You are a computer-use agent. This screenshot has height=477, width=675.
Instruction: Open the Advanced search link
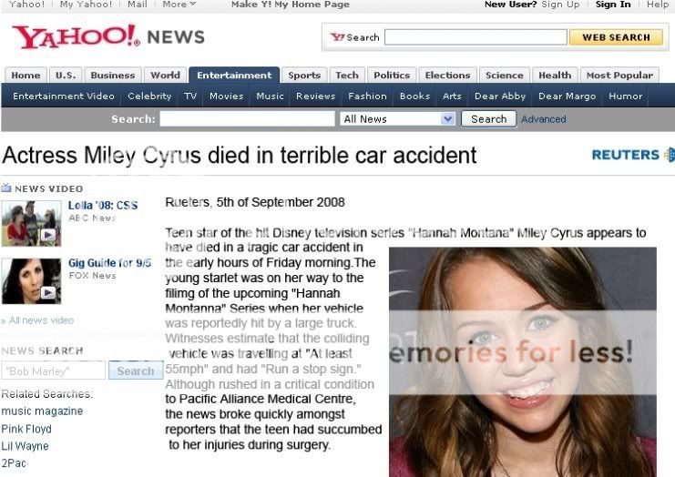[x=543, y=119]
